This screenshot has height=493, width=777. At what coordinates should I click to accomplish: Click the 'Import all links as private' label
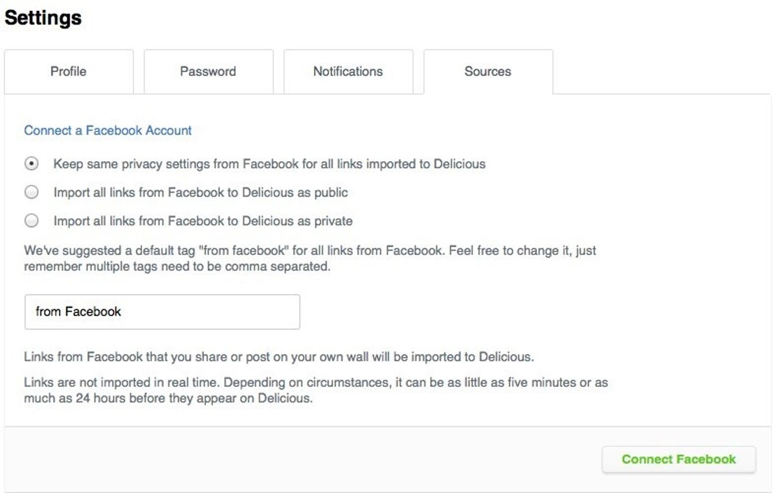203,221
